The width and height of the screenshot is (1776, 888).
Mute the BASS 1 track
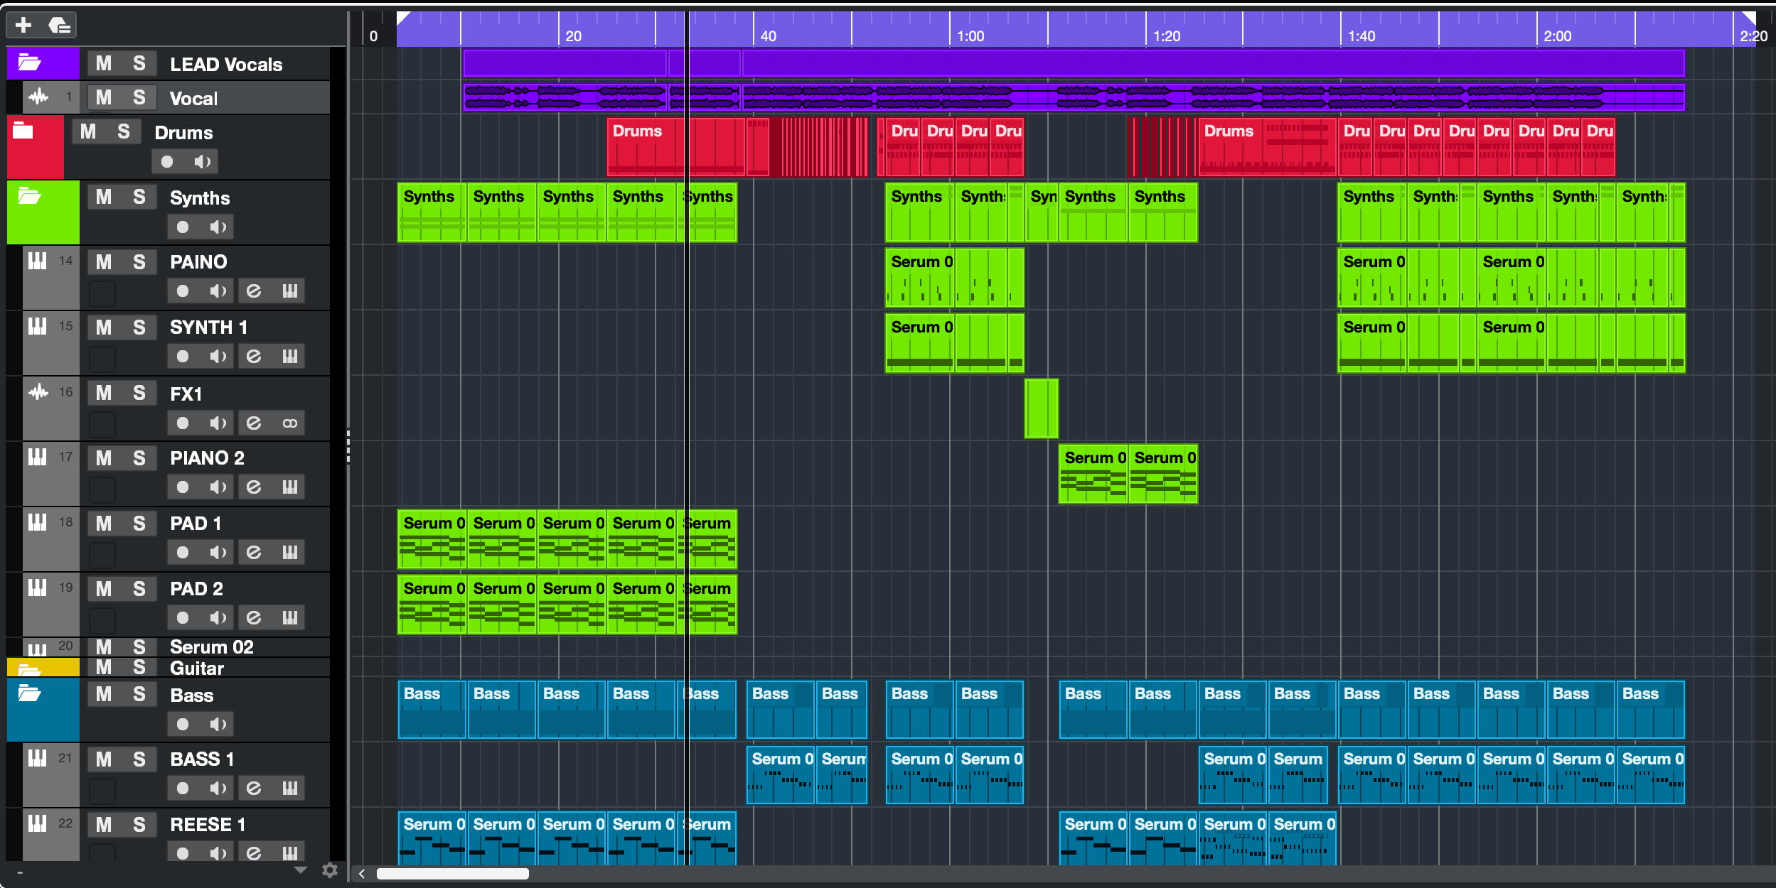click(104, 759)
